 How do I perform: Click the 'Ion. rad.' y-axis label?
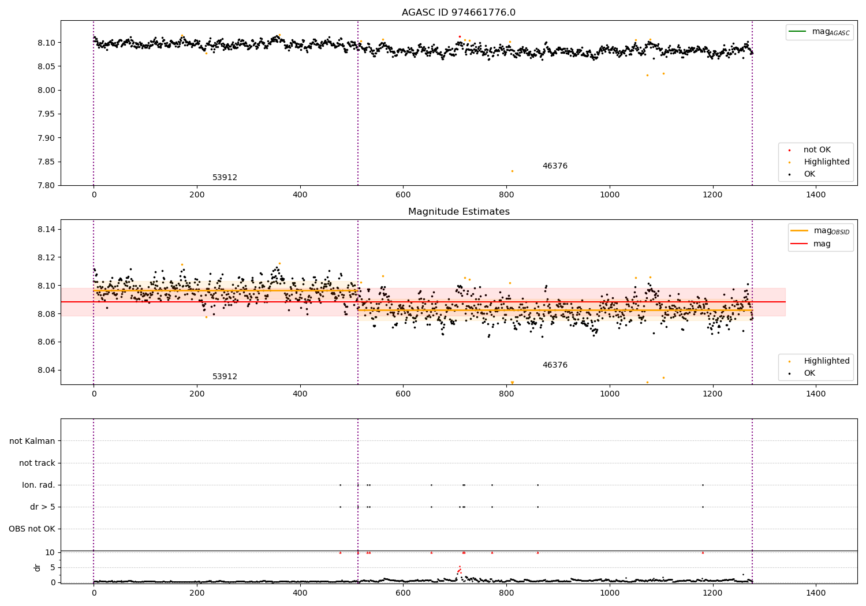click(x=39, y=485)
